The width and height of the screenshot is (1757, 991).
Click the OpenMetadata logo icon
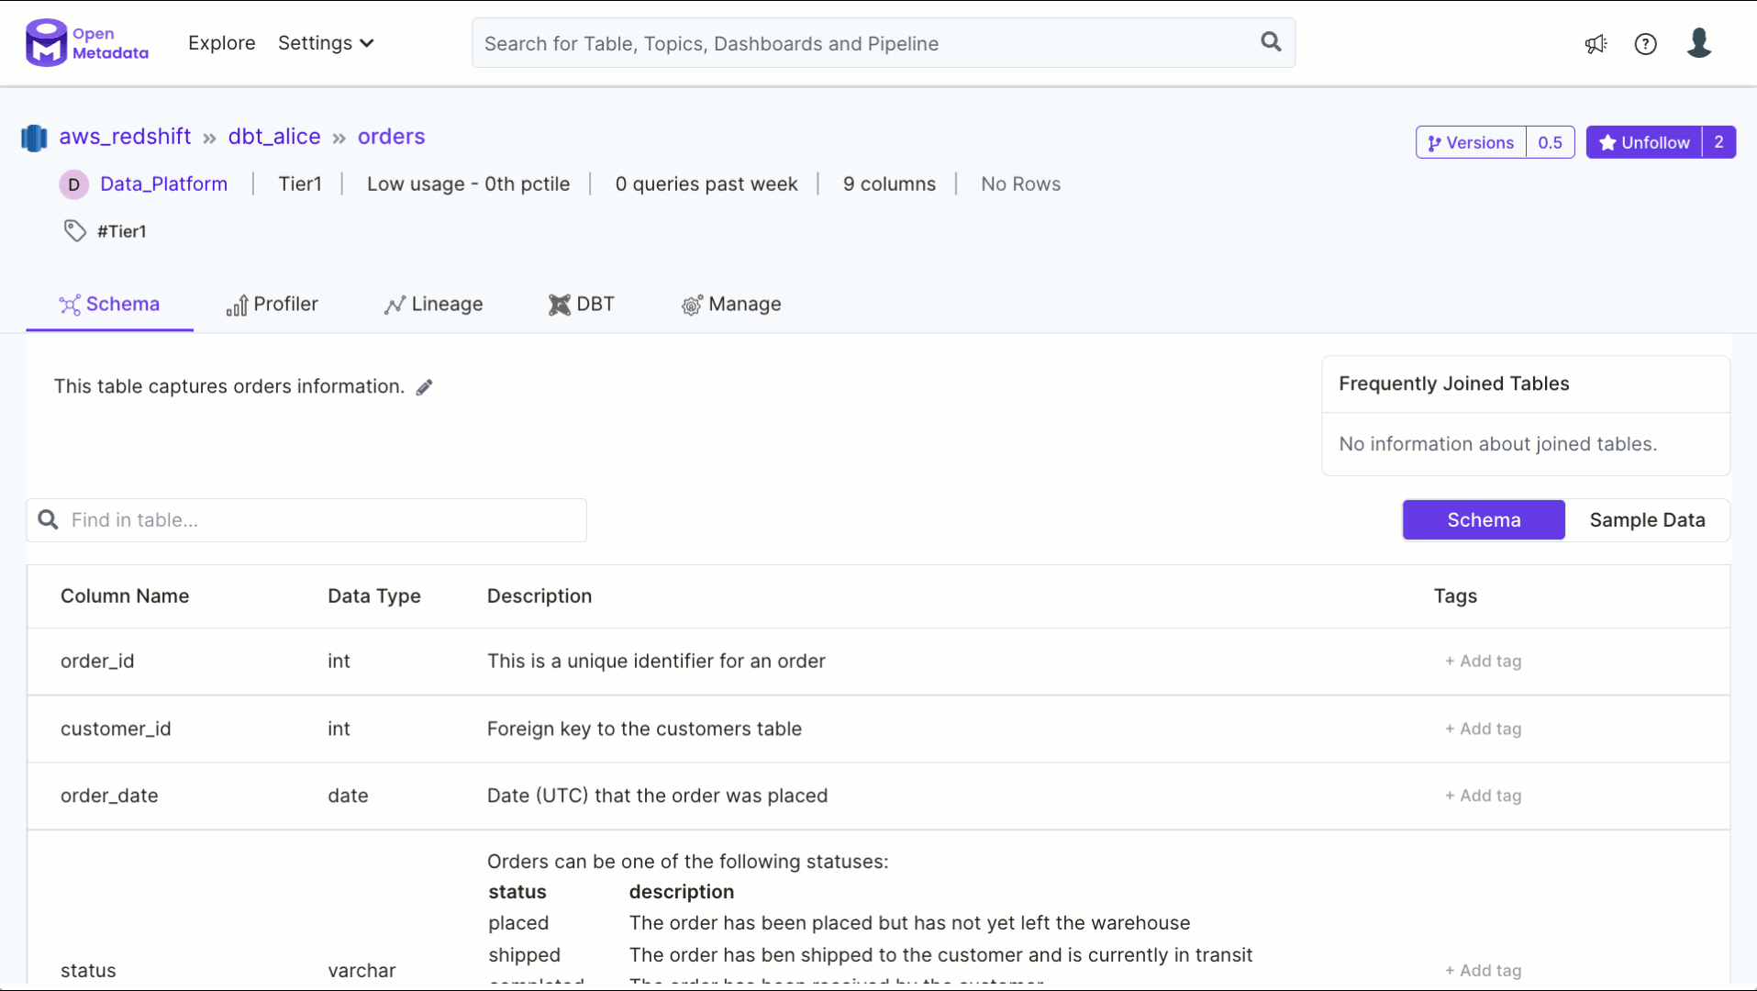click(x=46, y=43)
